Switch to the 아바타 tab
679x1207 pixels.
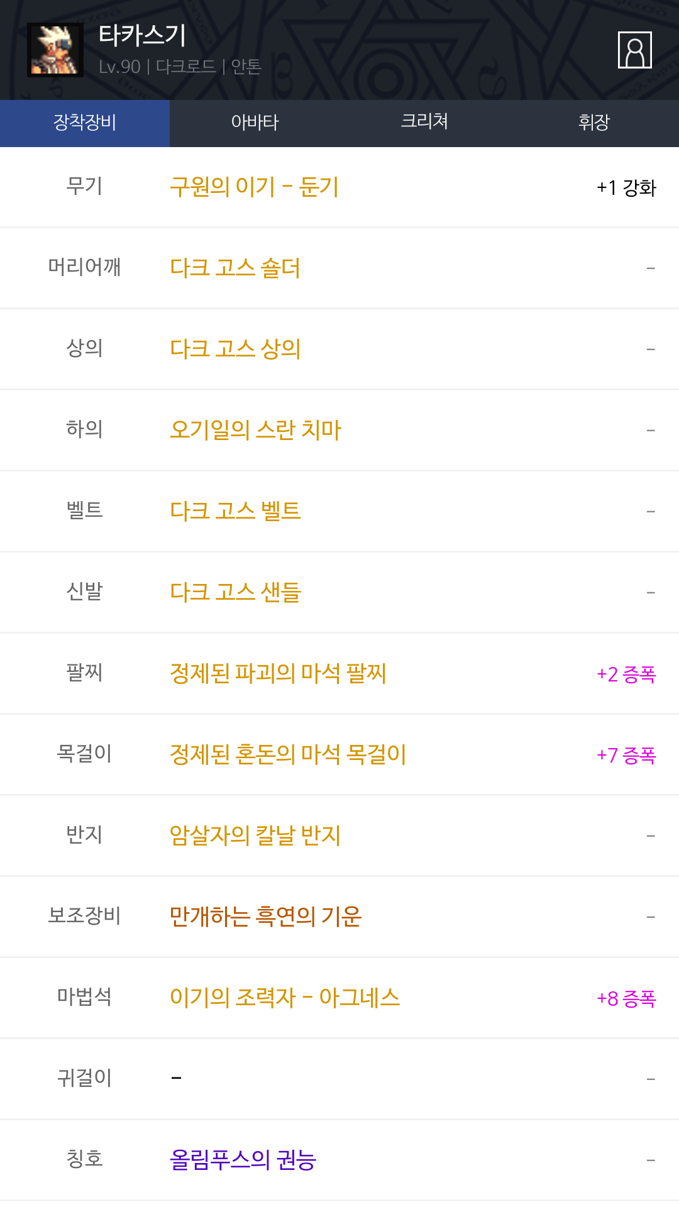(x=255, y=123)
